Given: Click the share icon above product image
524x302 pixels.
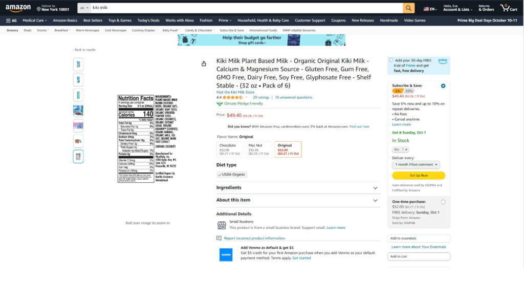Looking at the screenshot, I should pyautogui.click(x=204, y=63).
